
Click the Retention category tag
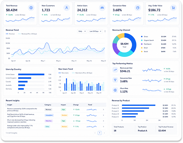[49, 121]
